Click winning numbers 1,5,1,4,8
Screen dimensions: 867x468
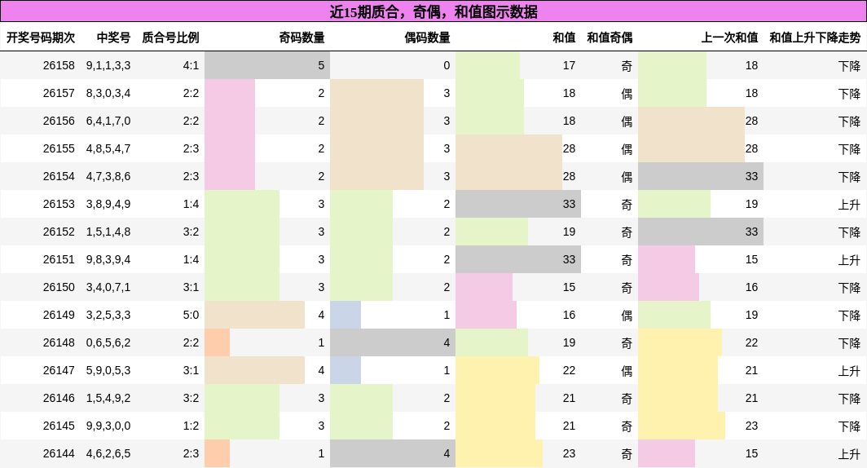coord(108,232)
